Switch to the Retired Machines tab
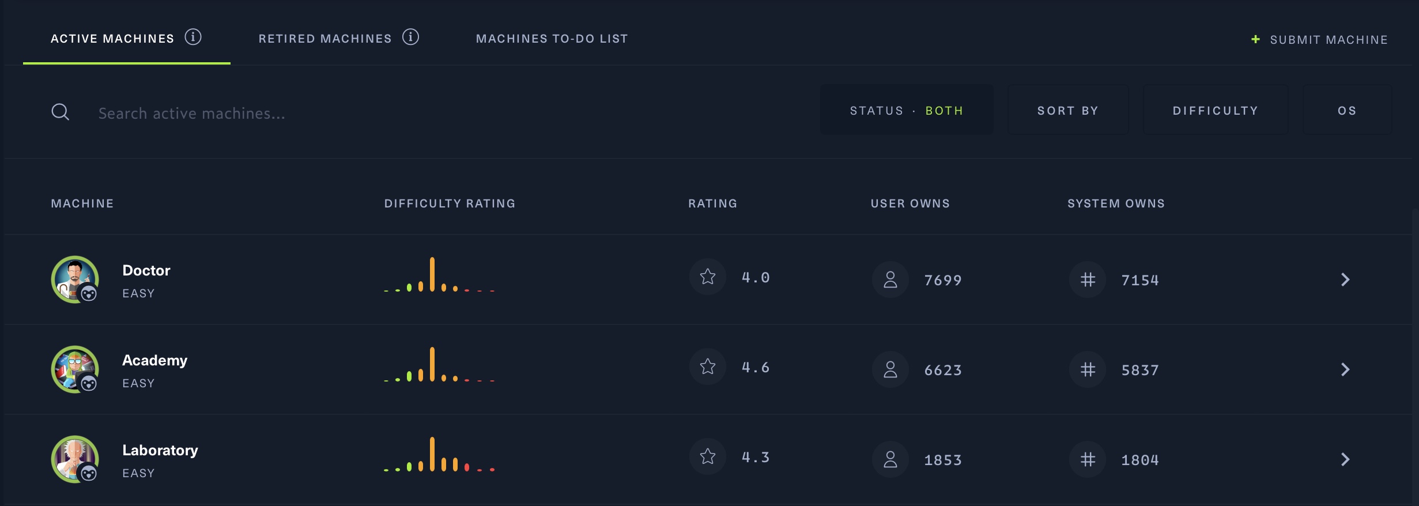 point(325,39)
